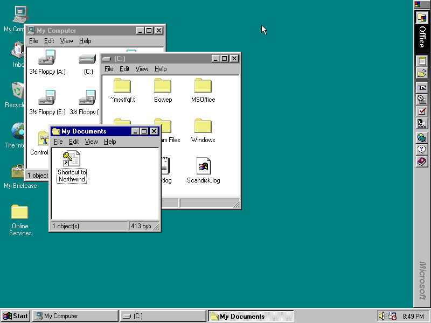Click the '413 byt' status bar size
The height and width of the screenshot is (323, 431).
pyautogui.click(x=141, y=226)
